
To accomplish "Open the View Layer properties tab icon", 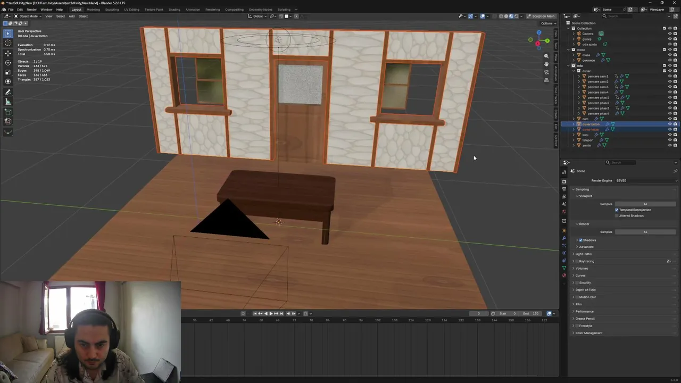I will coord(564,196).
